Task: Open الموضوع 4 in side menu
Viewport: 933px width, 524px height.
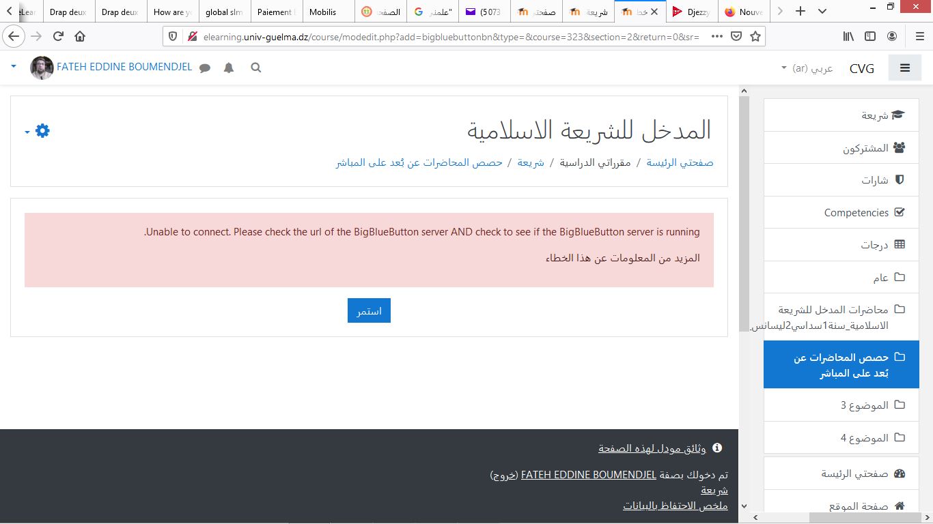Action: pos(841,437)
